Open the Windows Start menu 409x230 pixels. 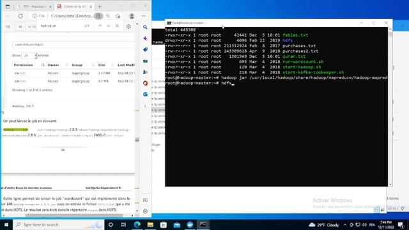point(6,224)
